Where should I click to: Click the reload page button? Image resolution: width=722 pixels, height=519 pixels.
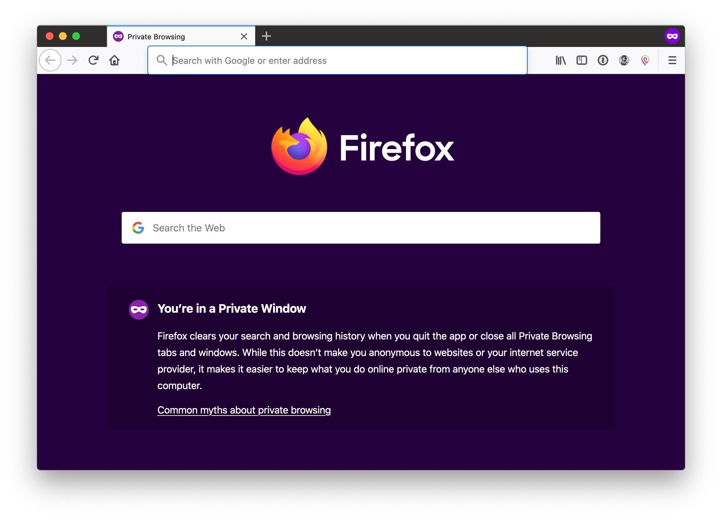point(93,60)
